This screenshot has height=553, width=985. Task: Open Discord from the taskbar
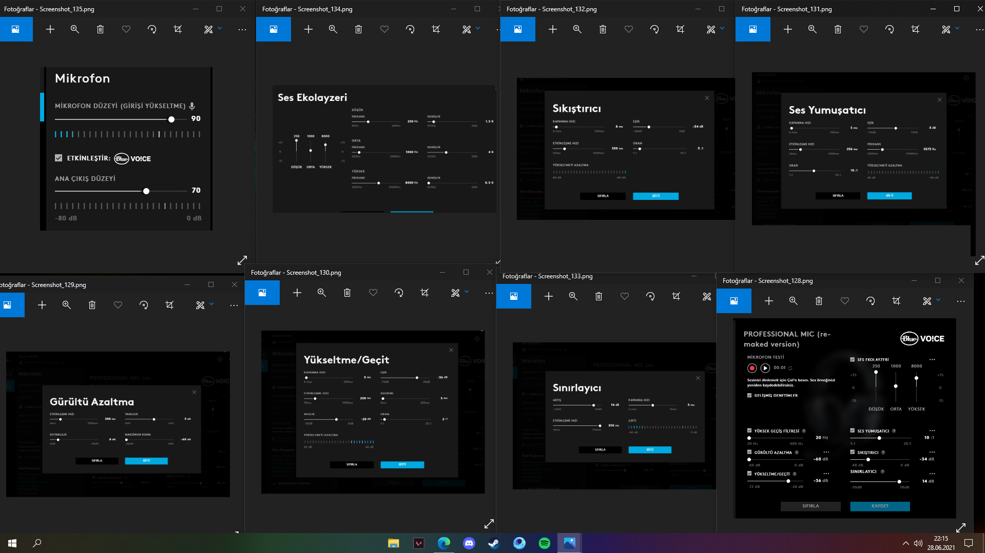469,543
